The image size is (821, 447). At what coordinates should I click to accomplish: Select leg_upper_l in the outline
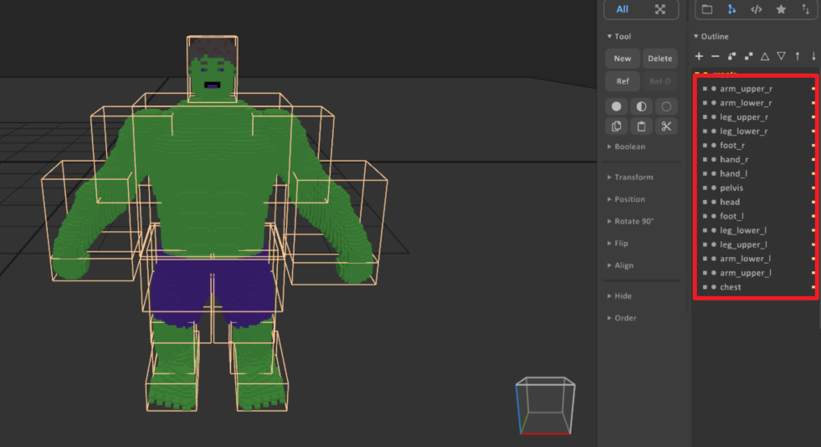click(x=743, y=244)
